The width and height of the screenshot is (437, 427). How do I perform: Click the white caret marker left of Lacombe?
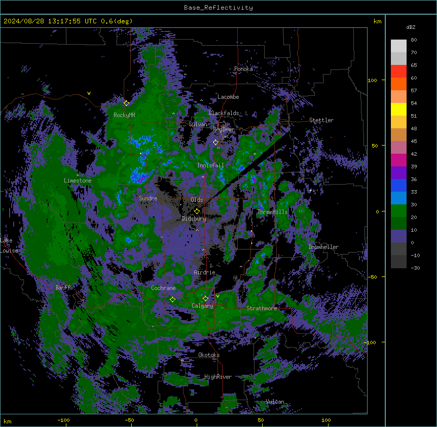tap(201, 100)
